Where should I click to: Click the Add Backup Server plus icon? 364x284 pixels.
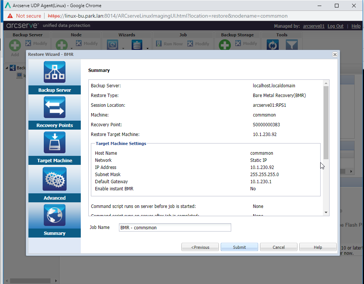pyautogui.click(x=15, y=45)
